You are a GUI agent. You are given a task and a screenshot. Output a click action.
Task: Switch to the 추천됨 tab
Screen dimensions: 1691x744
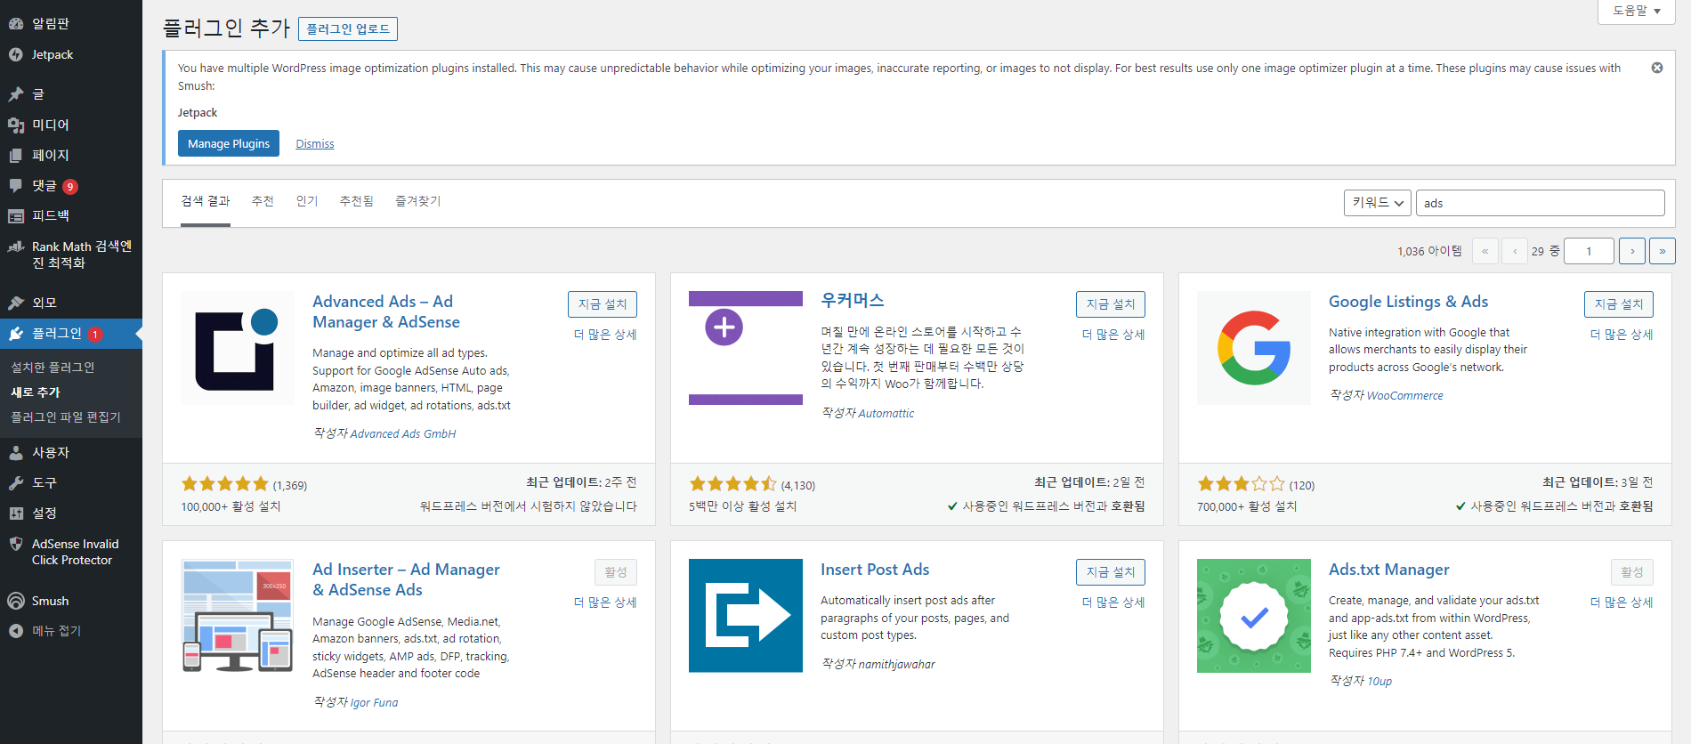click(357, 201)
